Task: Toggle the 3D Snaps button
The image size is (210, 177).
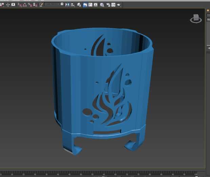Action: [x=19, y=4]
